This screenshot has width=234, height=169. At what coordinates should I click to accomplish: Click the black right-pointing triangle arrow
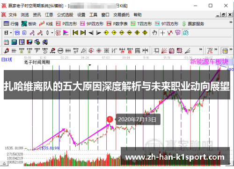point(98,33)
